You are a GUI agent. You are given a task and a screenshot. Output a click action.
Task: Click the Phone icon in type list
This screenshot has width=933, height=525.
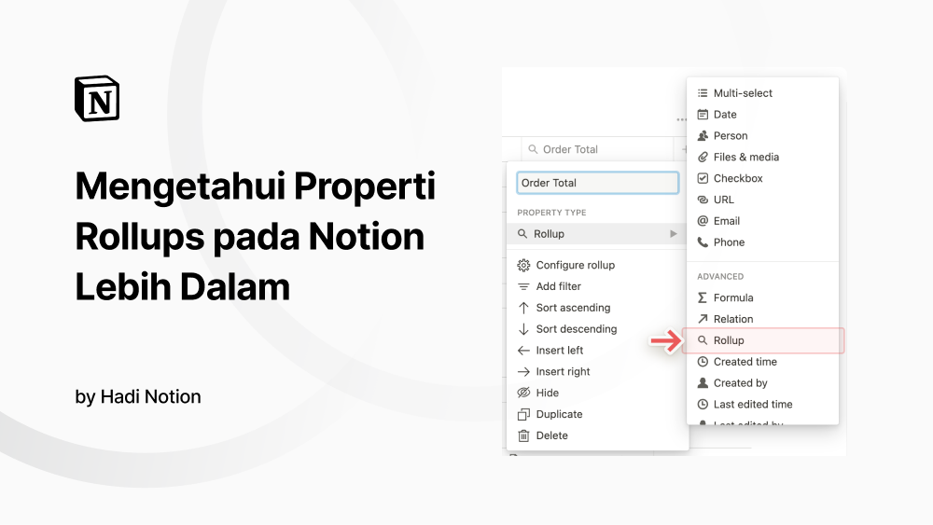703,242
